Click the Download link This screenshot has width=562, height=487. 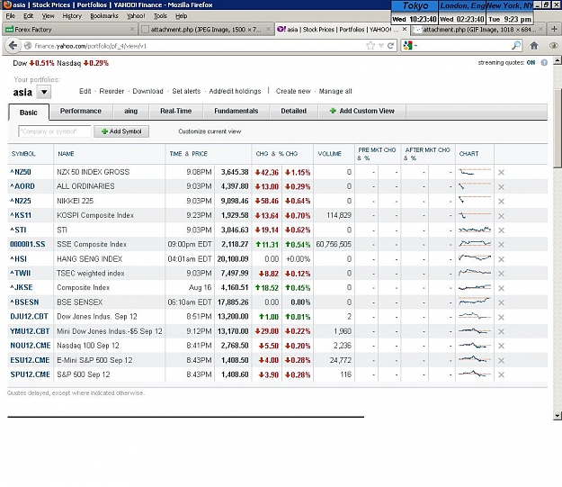click(x=147, y=91)
